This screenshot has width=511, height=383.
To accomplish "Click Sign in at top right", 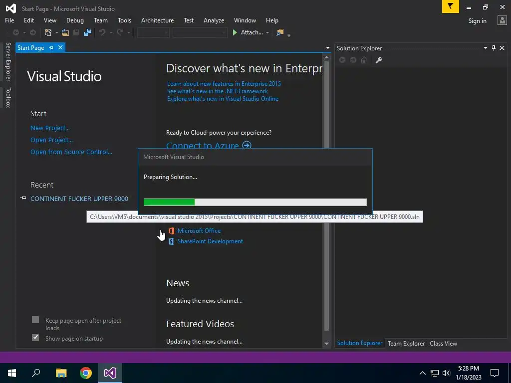I will click(477, 21).
